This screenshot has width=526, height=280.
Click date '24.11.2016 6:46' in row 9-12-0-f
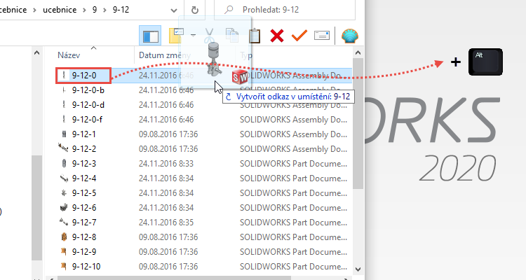point(166,120)
